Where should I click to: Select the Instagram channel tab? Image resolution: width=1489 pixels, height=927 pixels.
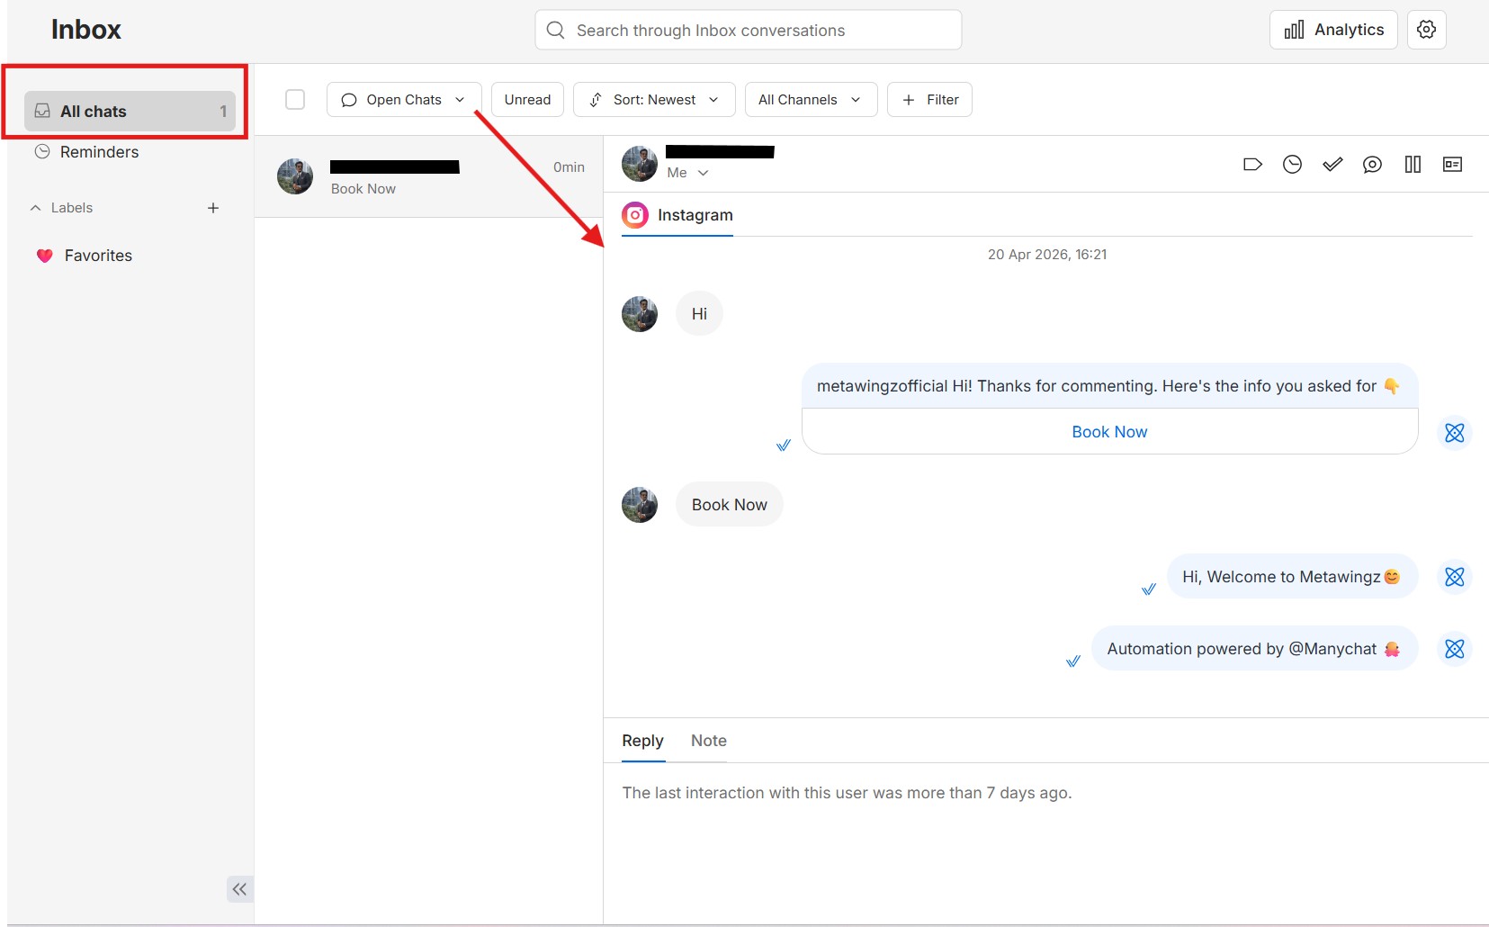[677, 215]
